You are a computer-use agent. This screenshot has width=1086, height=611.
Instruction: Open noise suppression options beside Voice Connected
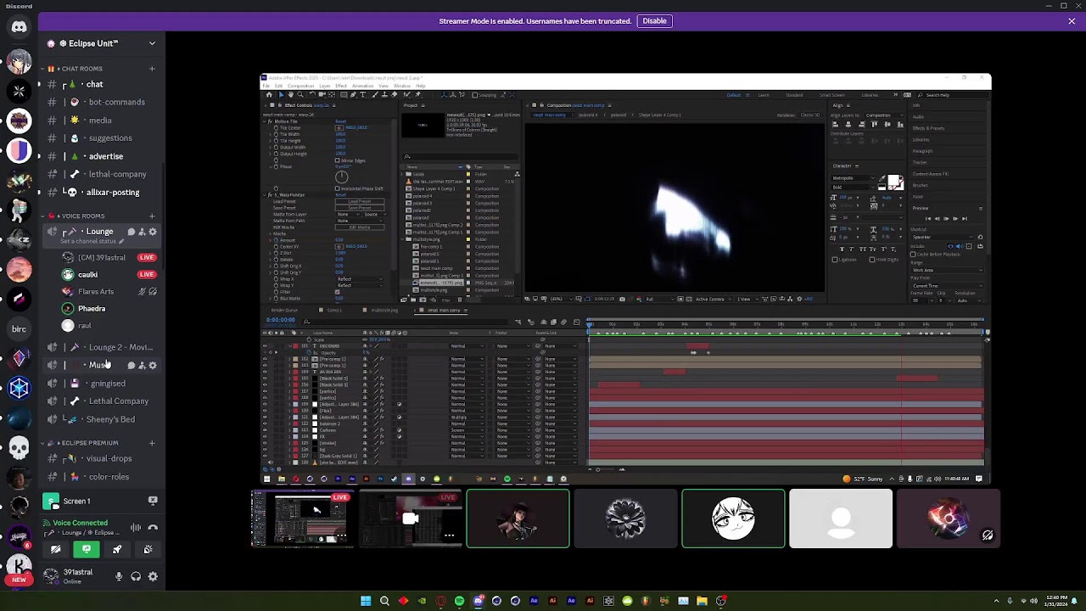(x=136, y=528)
